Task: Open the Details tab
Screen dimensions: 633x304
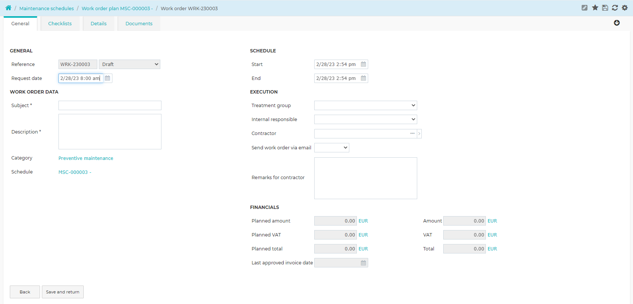Action: (x=98, y=23)
